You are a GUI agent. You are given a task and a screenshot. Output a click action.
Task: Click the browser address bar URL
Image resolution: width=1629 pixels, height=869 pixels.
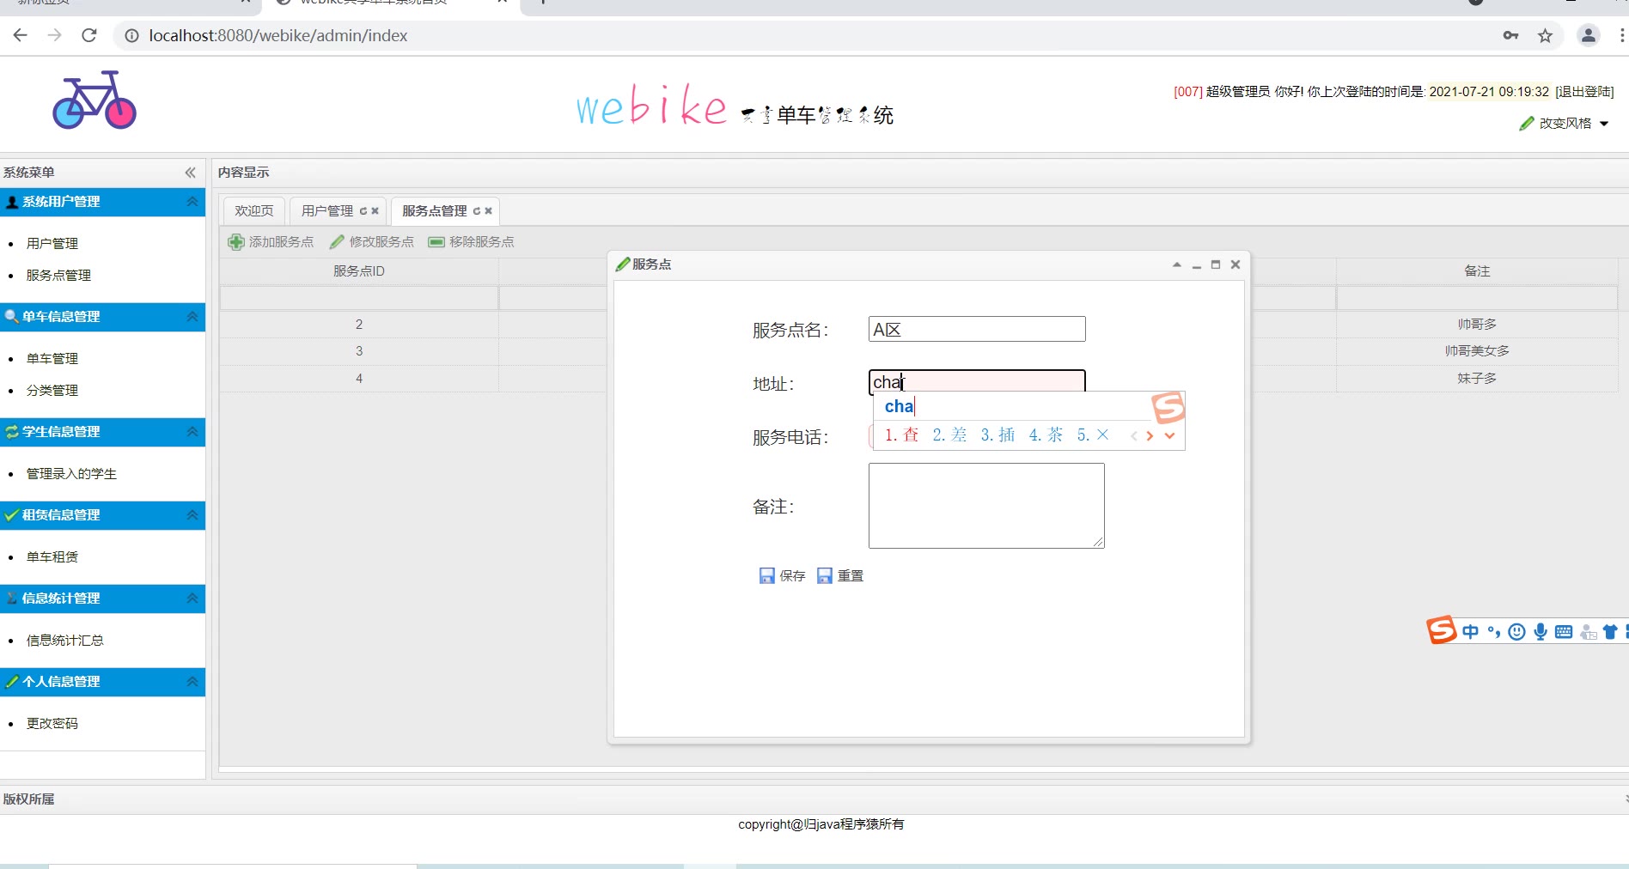[278, 35]
